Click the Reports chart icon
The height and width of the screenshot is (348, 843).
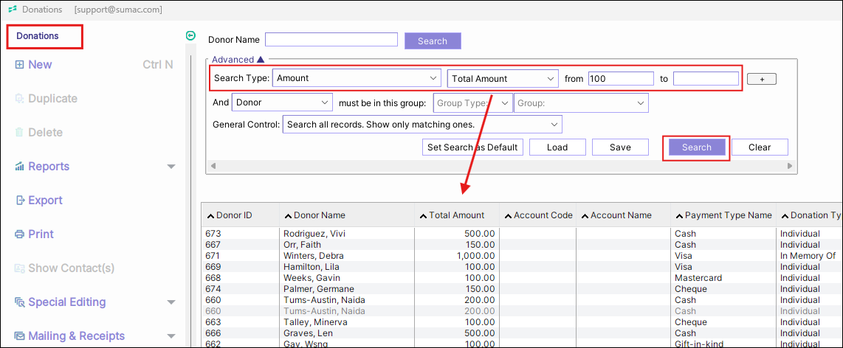[x=19, y=167]
